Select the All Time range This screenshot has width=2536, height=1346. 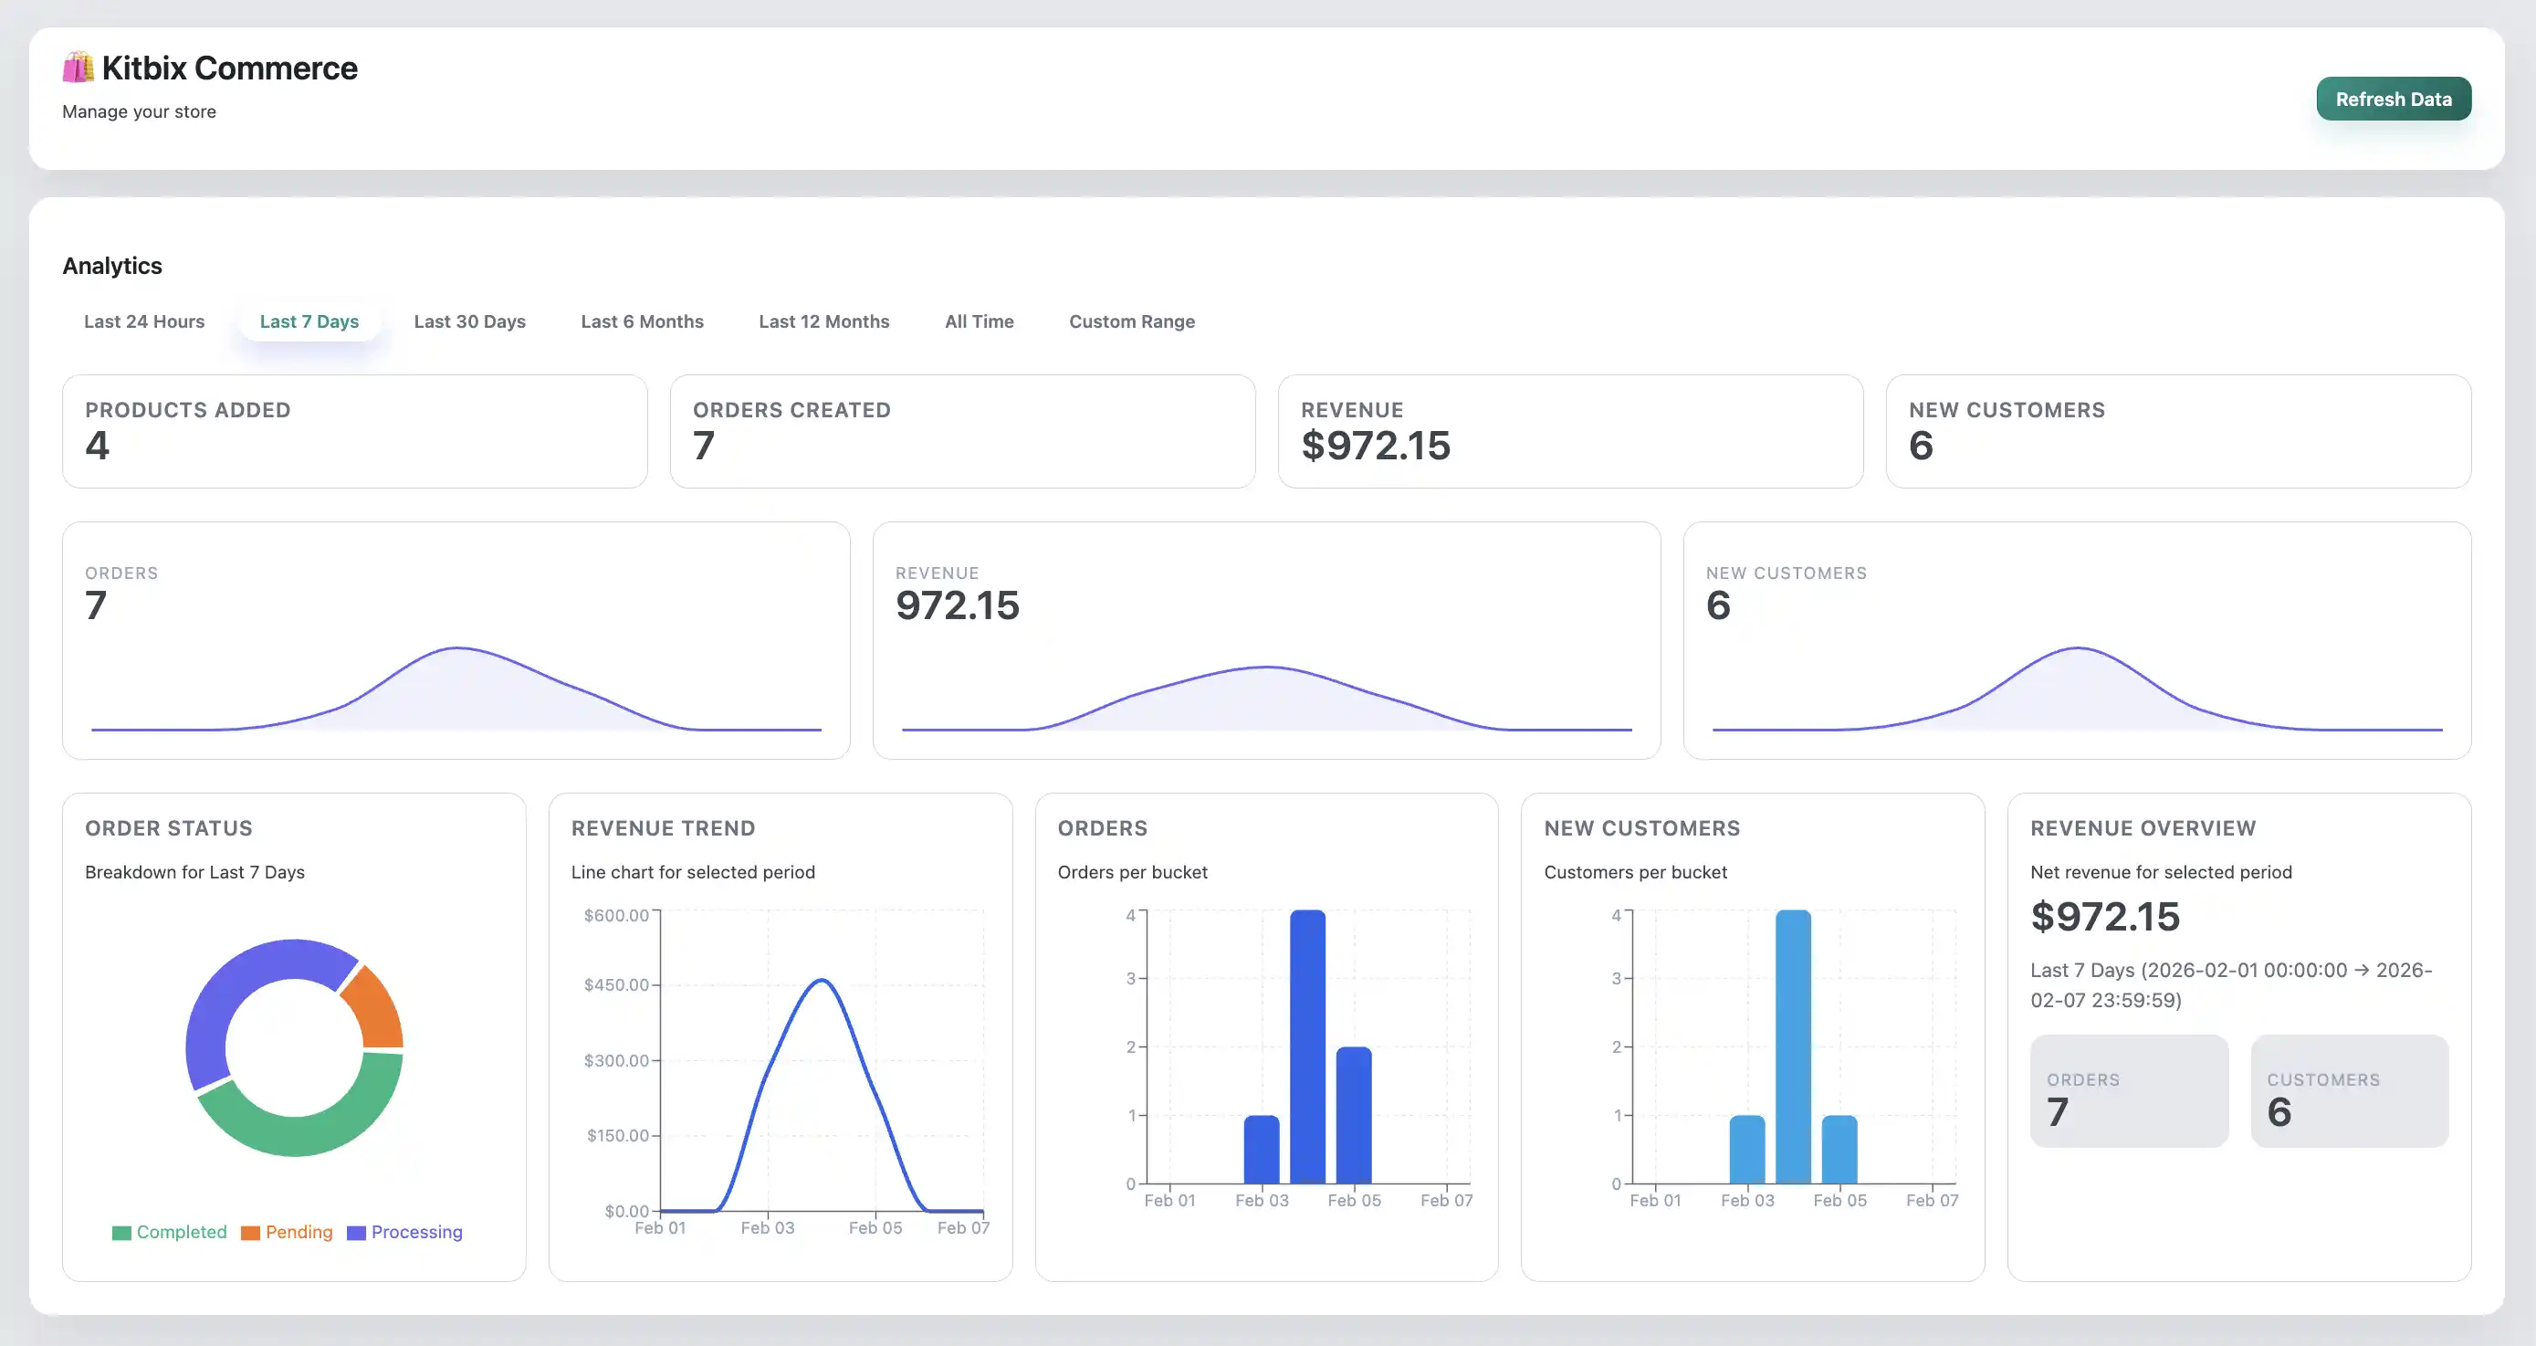(x=979, y=321)
